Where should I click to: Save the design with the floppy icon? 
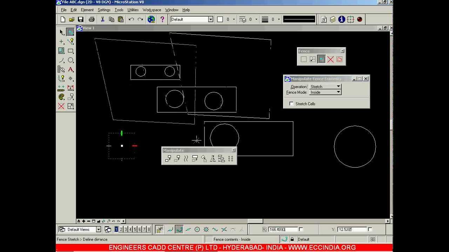point(81,20)
